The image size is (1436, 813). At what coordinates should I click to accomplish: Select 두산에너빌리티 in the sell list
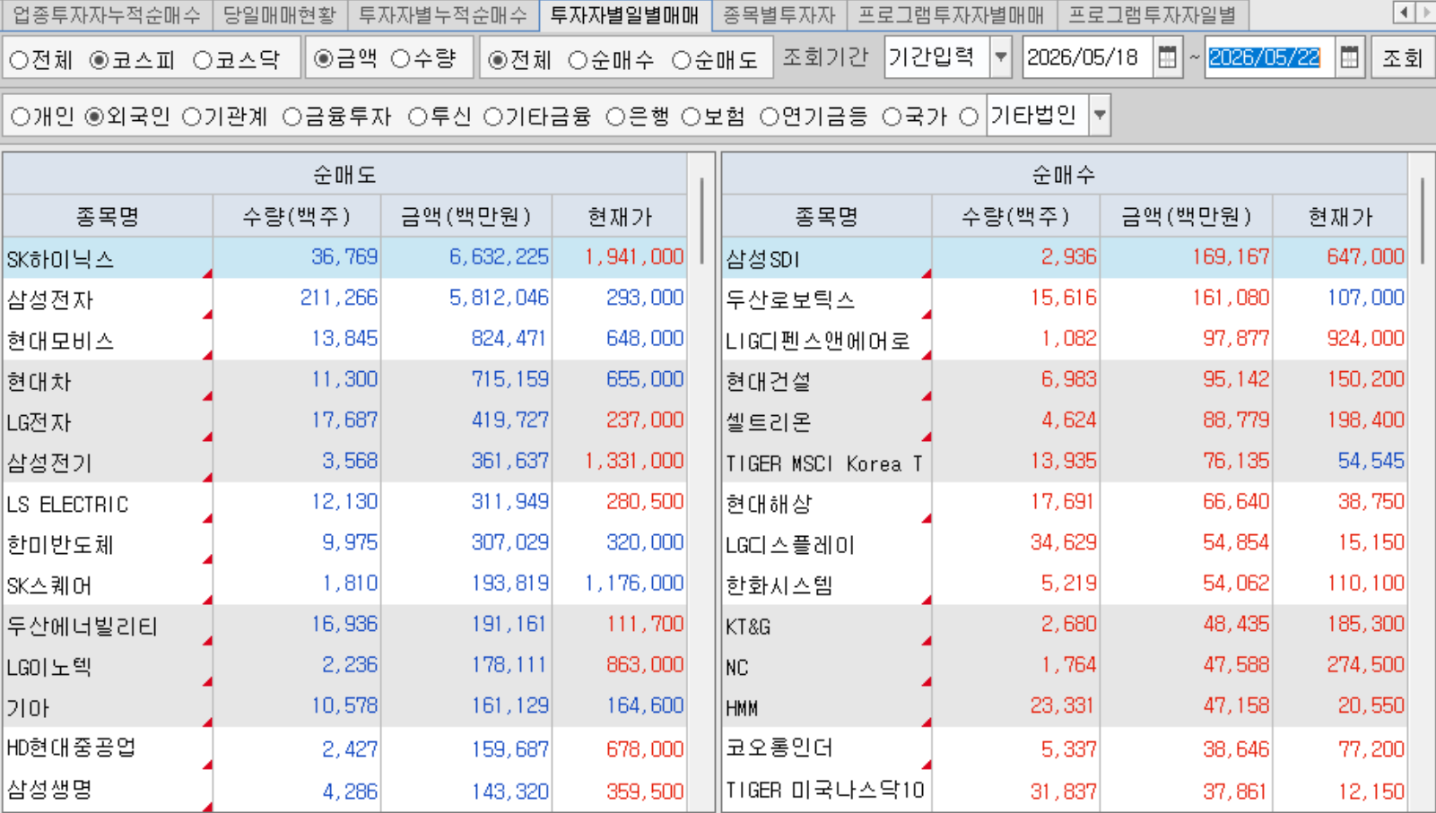click(x=345, y=626)
